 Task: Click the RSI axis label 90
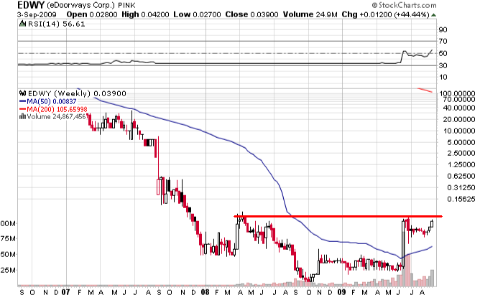(443, 29)
